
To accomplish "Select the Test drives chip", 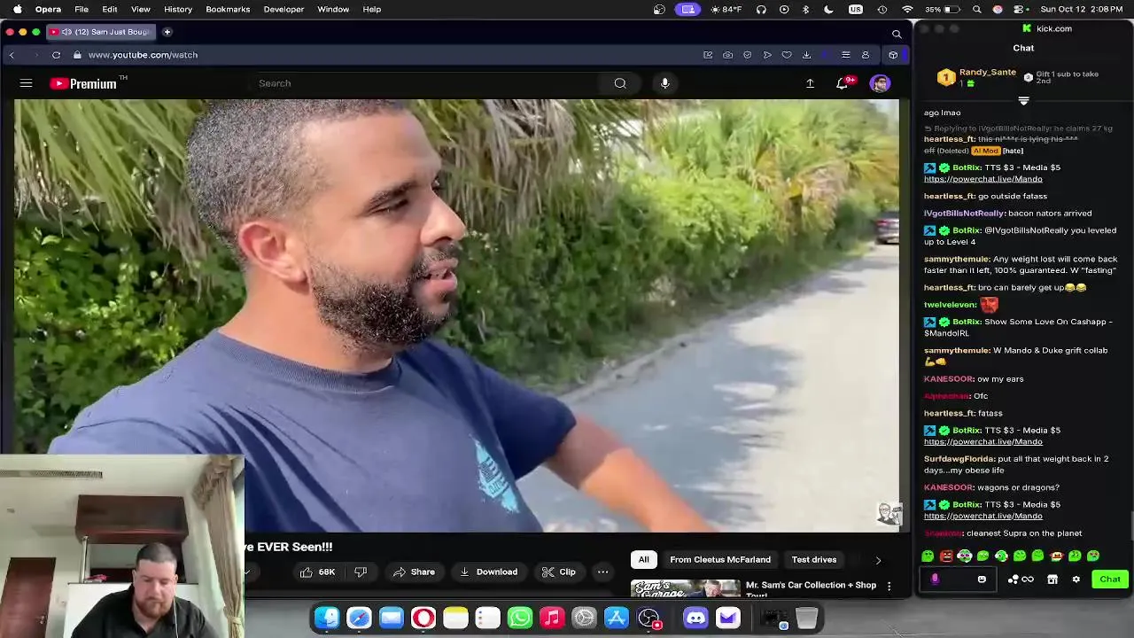I will [x=813, y=560].
